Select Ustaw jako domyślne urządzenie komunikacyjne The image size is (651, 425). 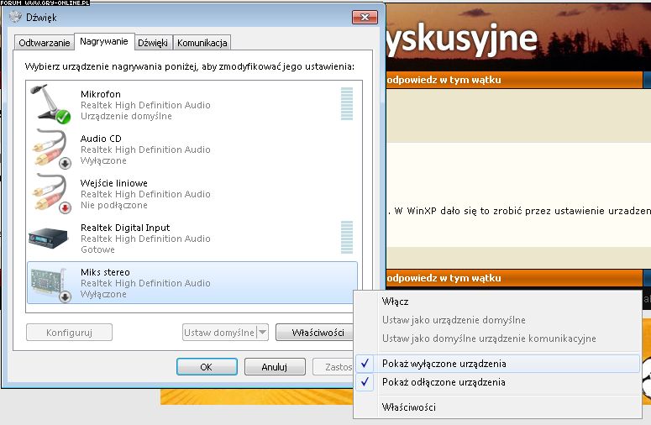489,338
